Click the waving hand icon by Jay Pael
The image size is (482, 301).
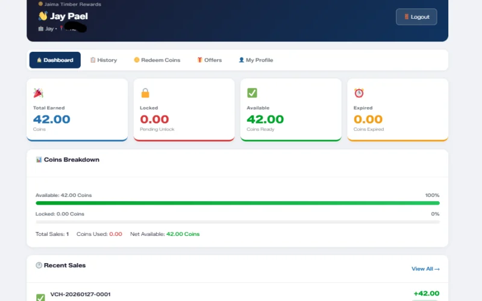[x=43, y=16]
